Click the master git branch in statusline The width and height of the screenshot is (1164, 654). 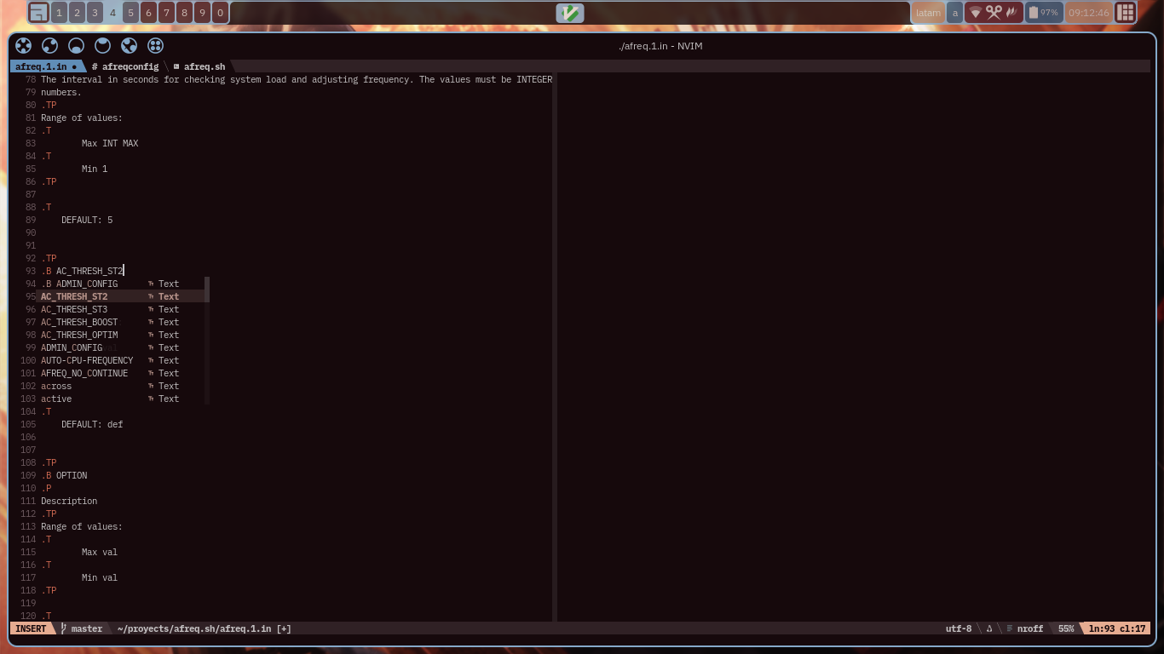86,628
